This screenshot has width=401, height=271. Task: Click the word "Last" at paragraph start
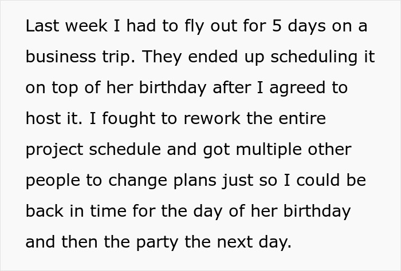(x=43, y=26)
